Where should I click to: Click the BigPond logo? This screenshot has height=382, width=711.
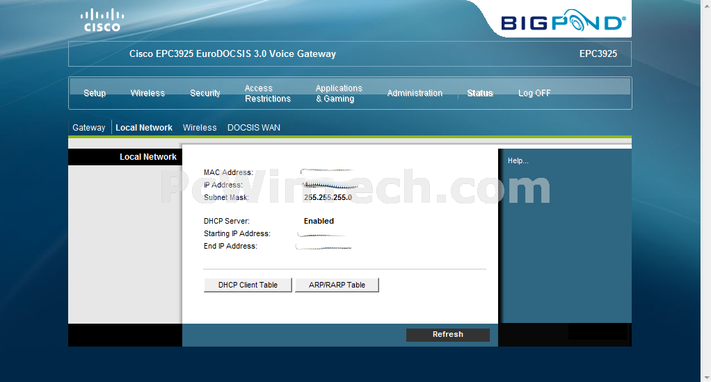click(x=564, y=20)
